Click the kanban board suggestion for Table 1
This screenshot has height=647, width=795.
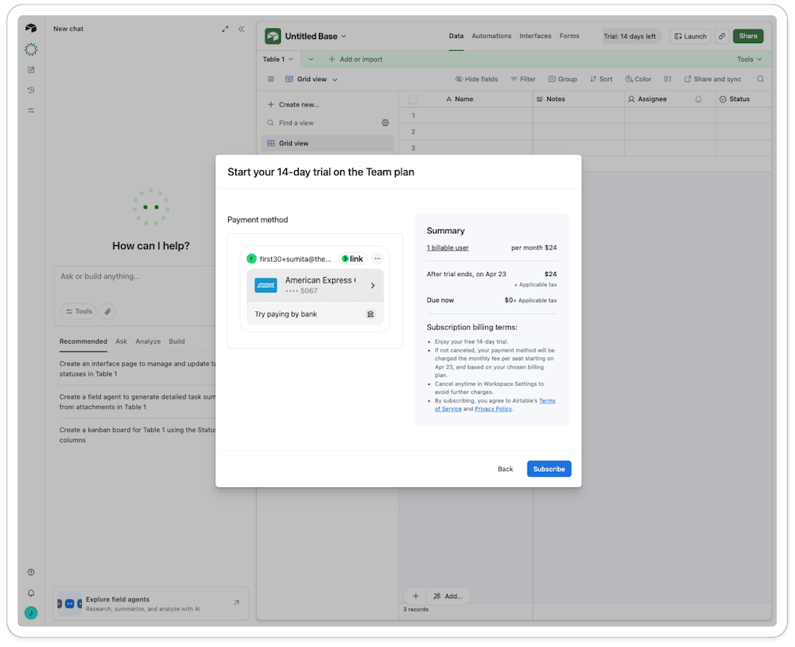(137, 435)
